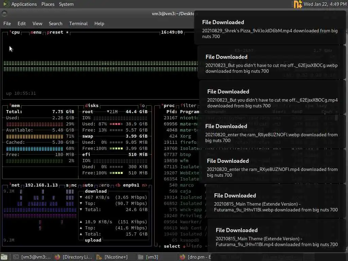Click the show desktop taskbar icon
The width and height of the screenshot is (348, 261).
[4, 257]
